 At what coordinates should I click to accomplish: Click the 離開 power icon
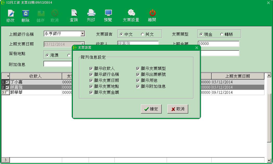point(152,13)
